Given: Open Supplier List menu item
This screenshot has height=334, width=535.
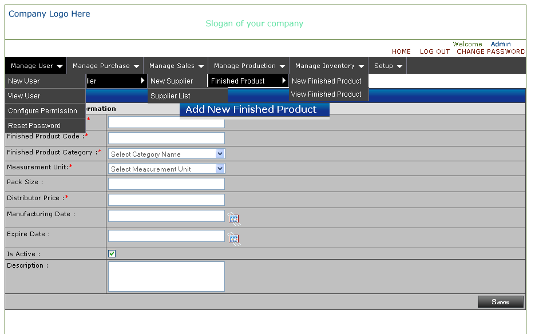Looking at the screenshot, I should click(x=171, y=96).
